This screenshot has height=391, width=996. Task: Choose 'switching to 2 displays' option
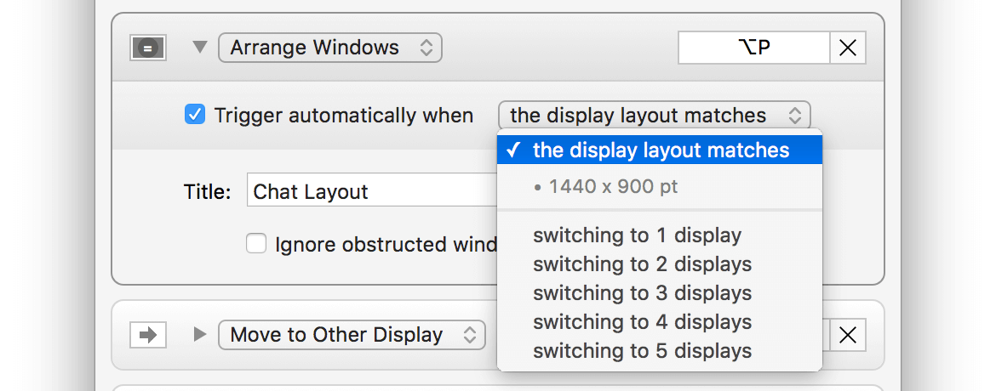pos(642,264)
